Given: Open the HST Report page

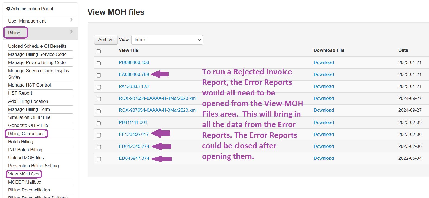Looking at the screenshot, I should point(20,93).
